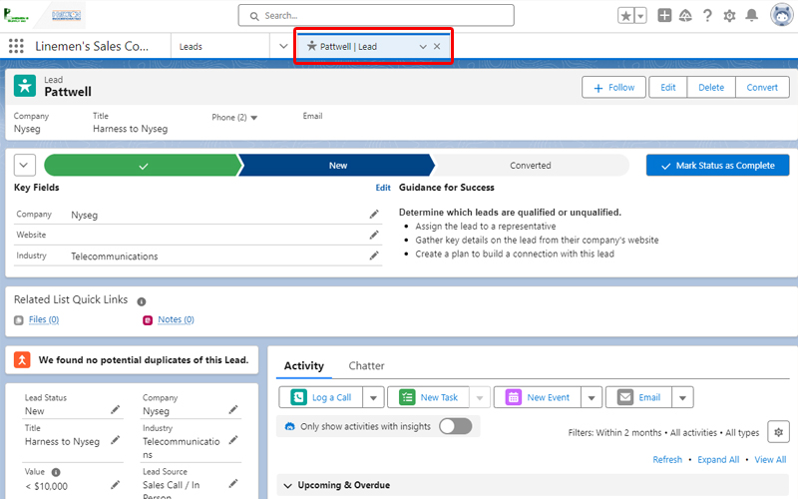Click the Notes icon in quick links

[x=148, y=320]
